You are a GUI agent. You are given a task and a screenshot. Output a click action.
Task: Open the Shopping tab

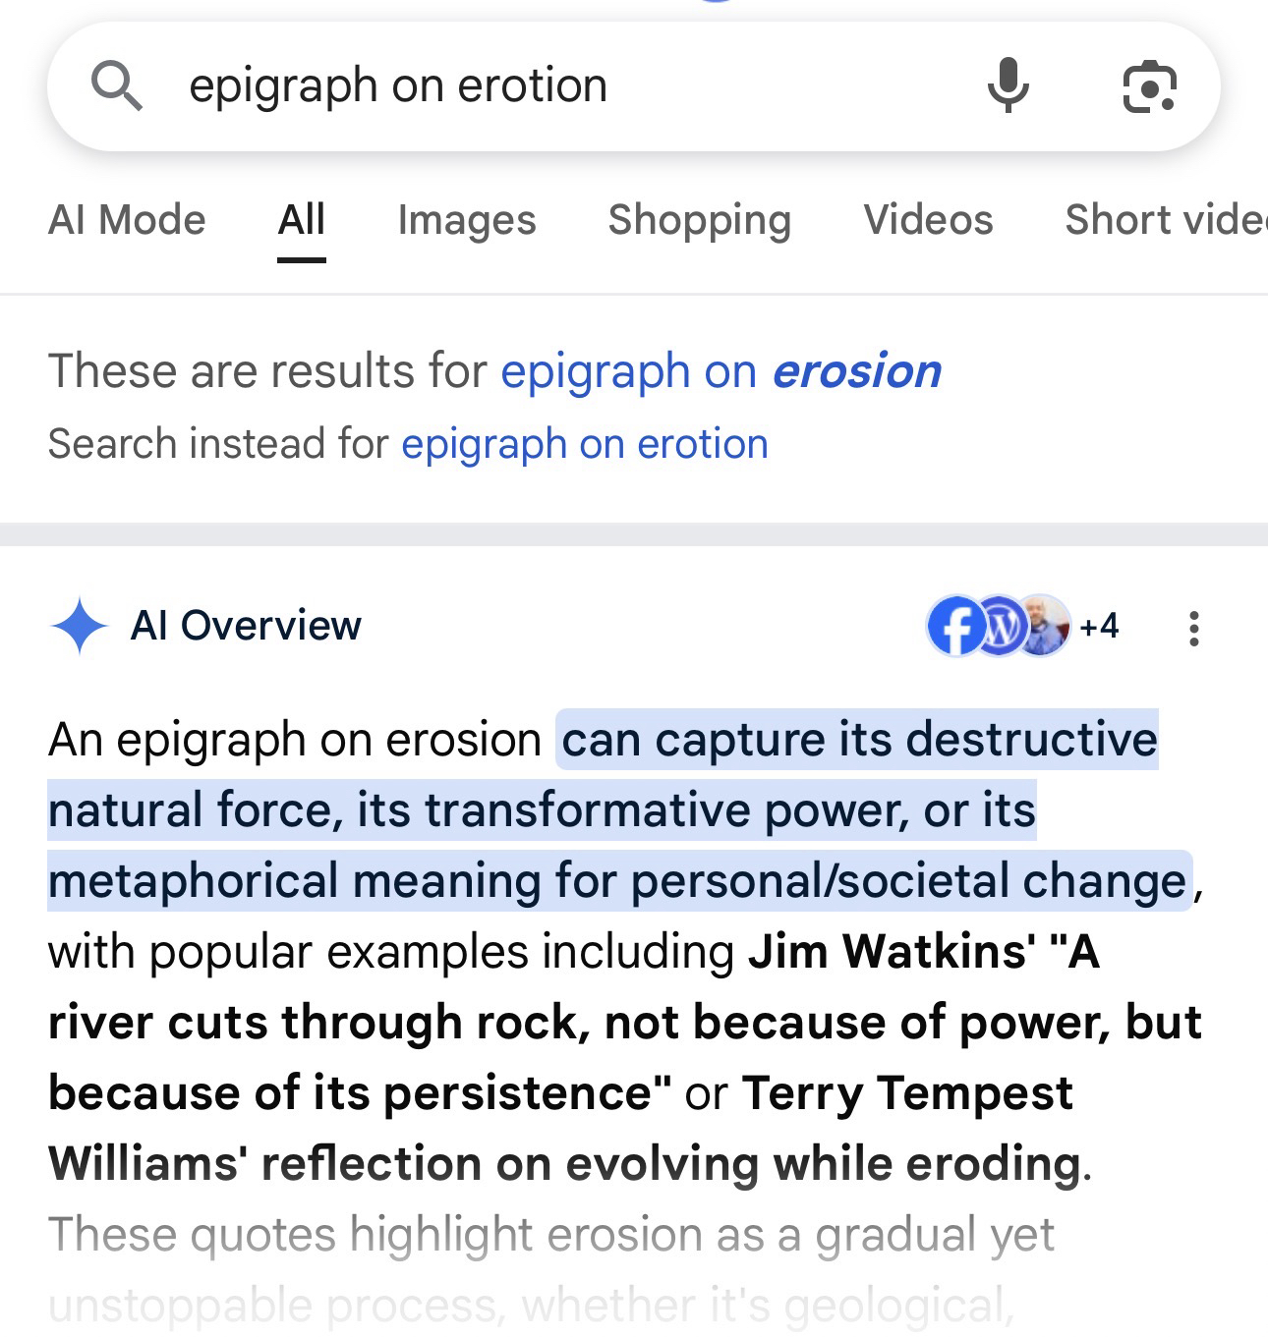pos(699,220)
